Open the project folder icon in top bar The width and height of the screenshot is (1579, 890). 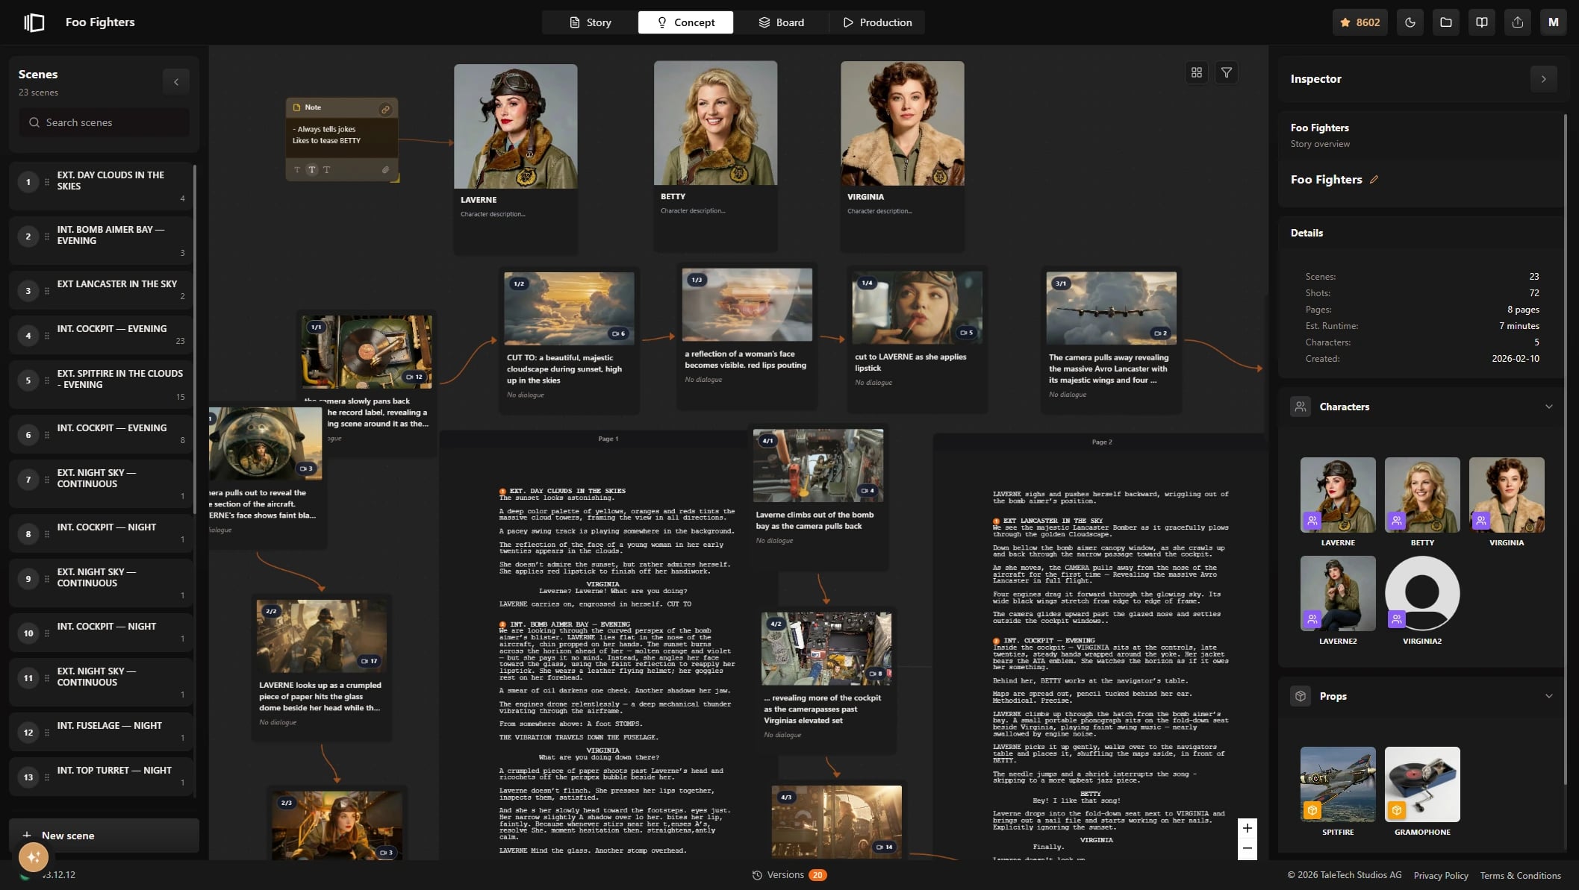[x=1445, y=22]
